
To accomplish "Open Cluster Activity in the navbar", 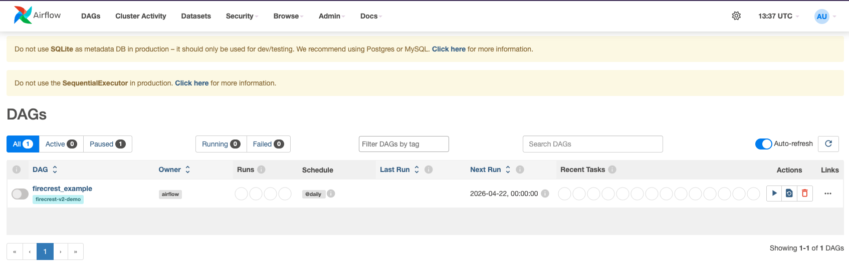I will 141,16.
